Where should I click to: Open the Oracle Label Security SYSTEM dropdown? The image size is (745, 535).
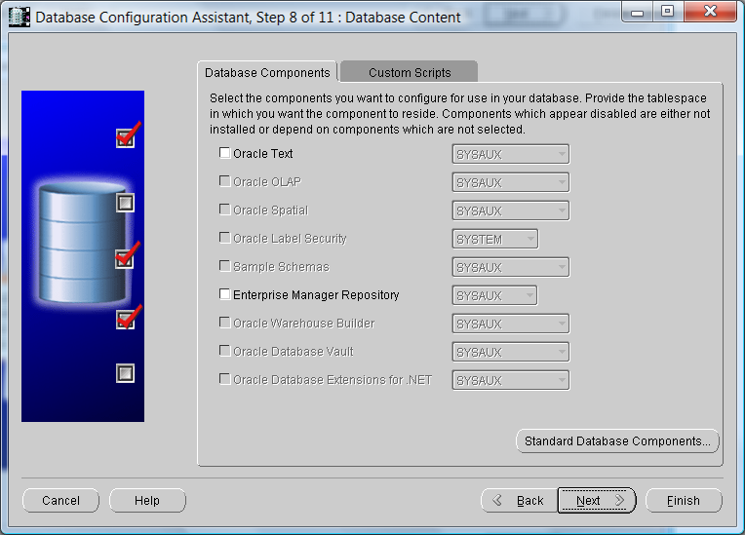[x=495, y=240]
